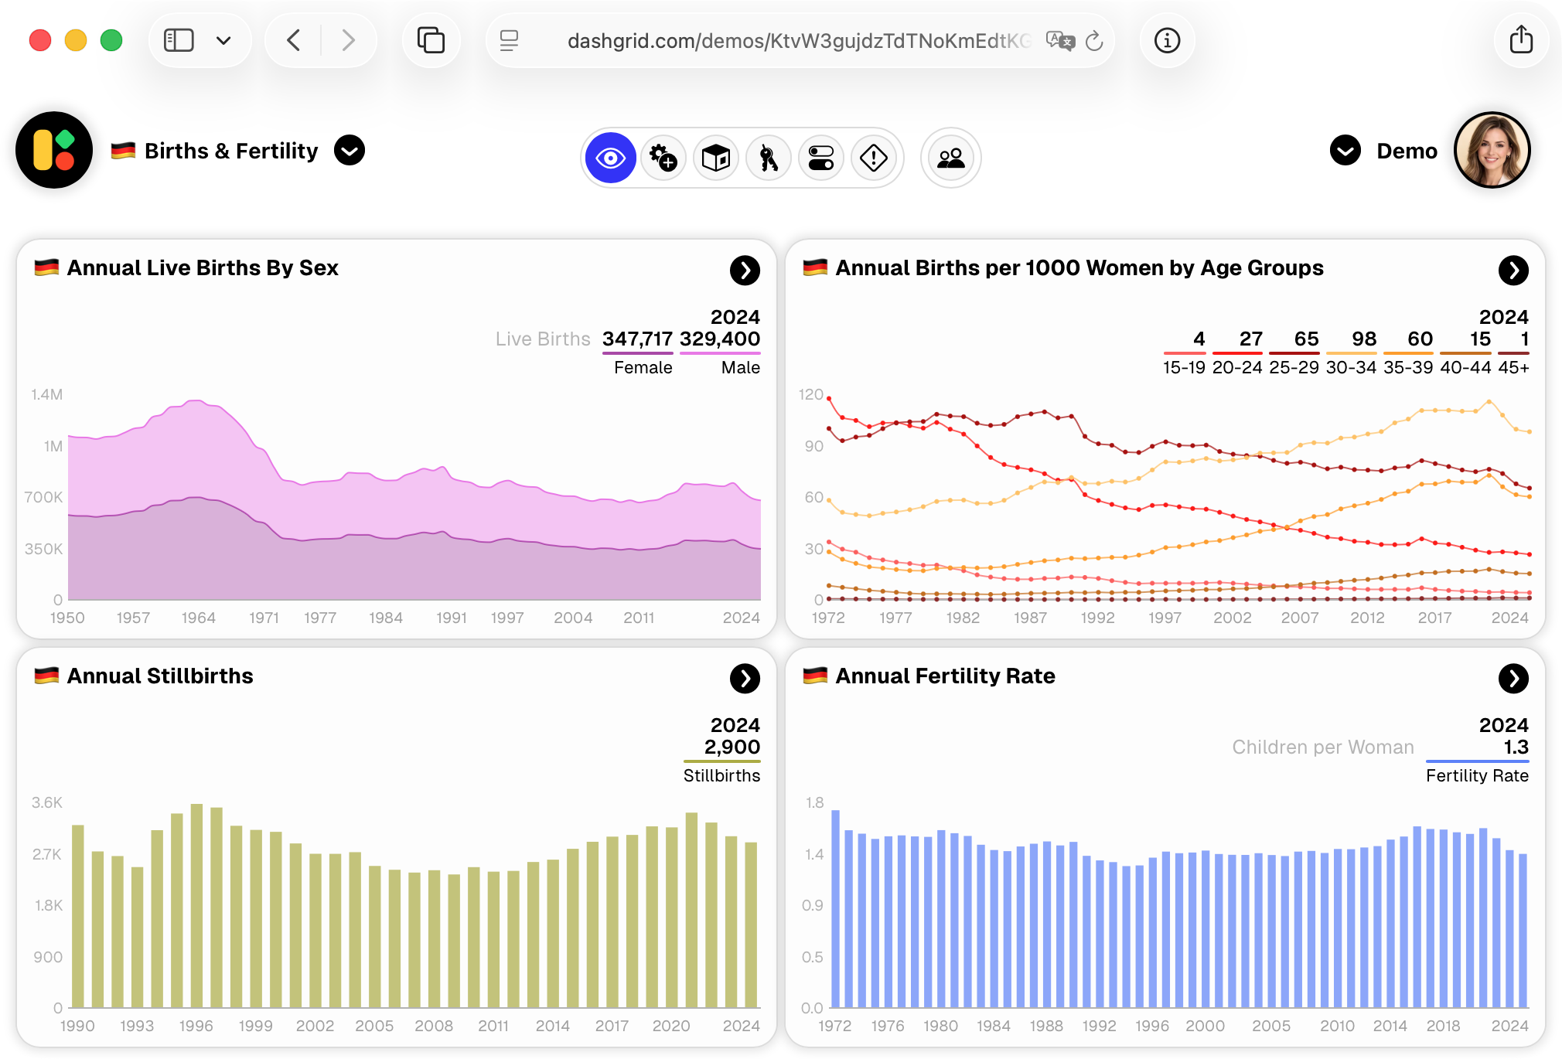Click the team members icon
Image resolution: width=1562 pixels, height=1059 pixels.
(x=950, y=157)
